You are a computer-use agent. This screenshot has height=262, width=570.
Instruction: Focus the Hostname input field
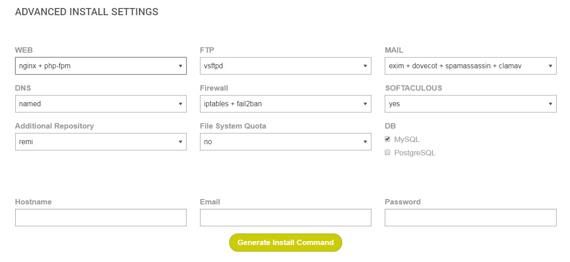[x=101, y=218]
